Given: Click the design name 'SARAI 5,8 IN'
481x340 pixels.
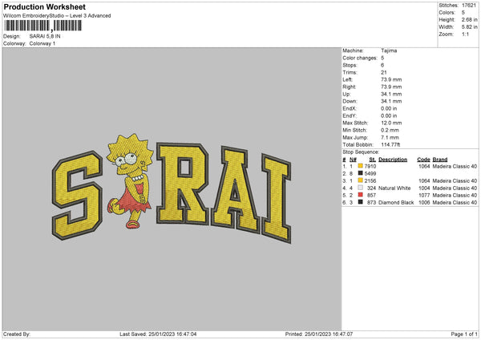Looking at the screenshot, I should click(x=45, y=36).
